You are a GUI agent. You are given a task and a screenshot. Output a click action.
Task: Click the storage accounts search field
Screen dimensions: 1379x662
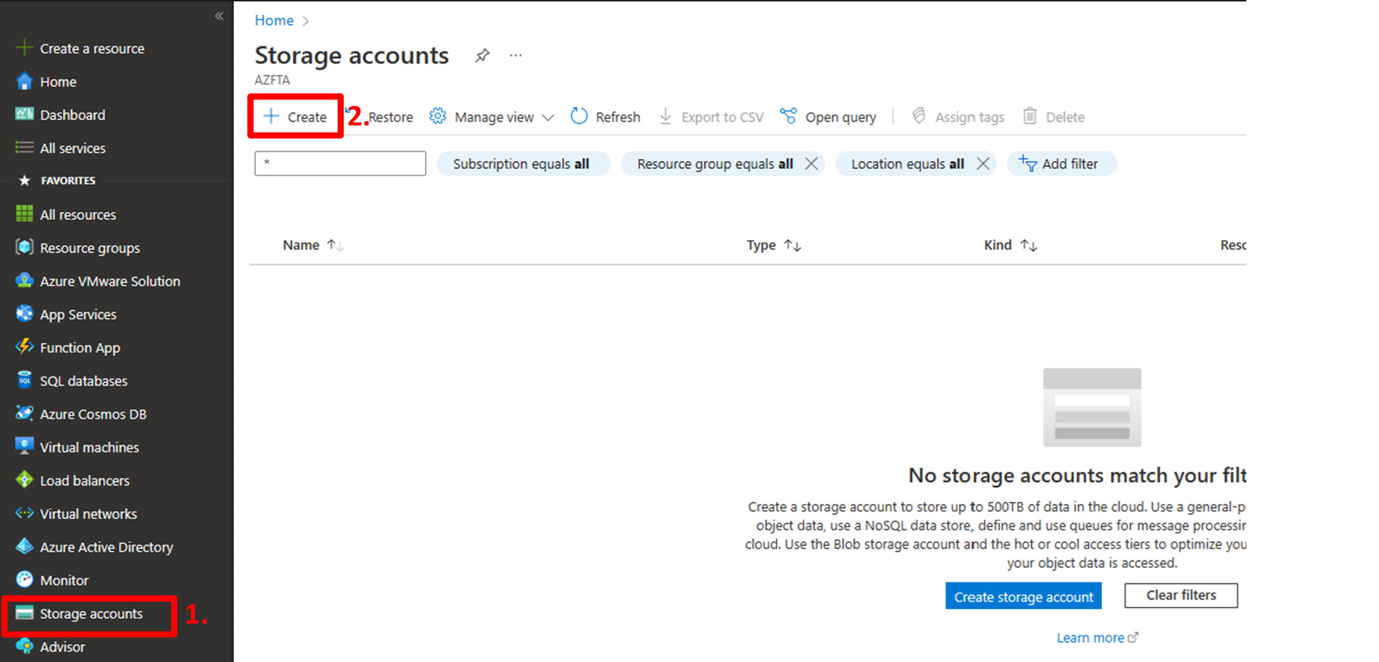pos(339,163)
